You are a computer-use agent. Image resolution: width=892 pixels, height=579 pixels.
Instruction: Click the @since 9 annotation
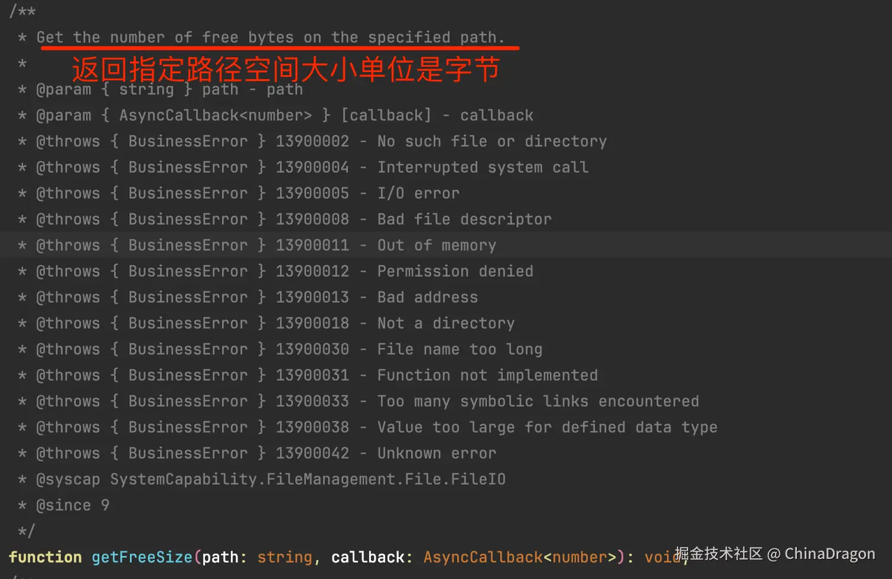tap(73, 505)
